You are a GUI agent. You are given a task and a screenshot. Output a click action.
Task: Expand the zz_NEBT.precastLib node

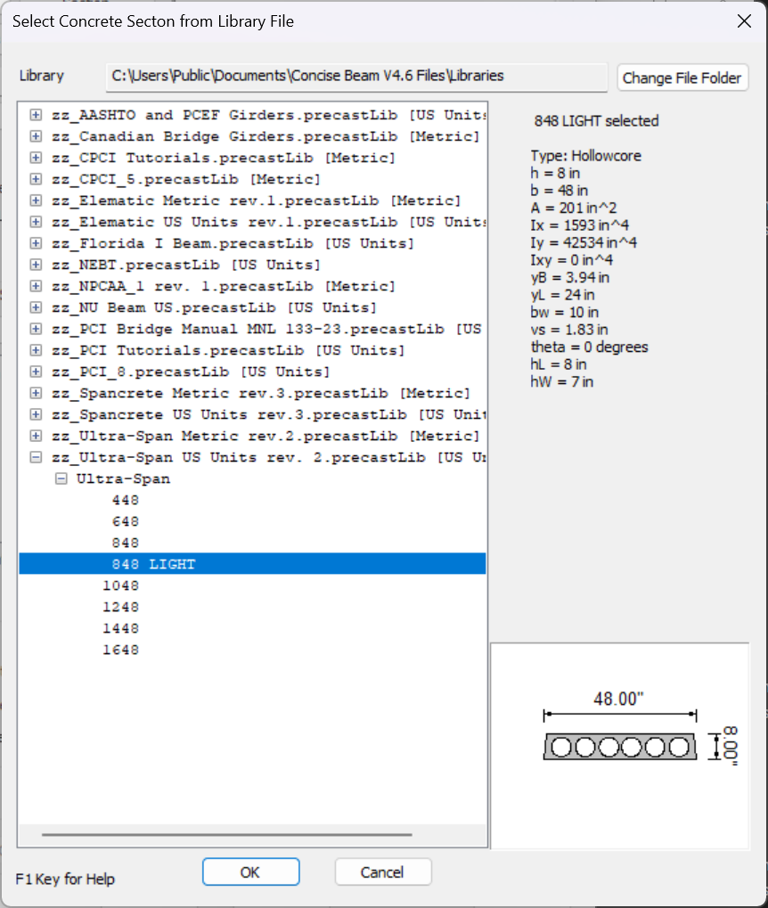(36, 265)
